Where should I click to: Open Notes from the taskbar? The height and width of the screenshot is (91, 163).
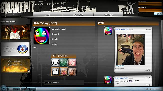click(29, 89)
